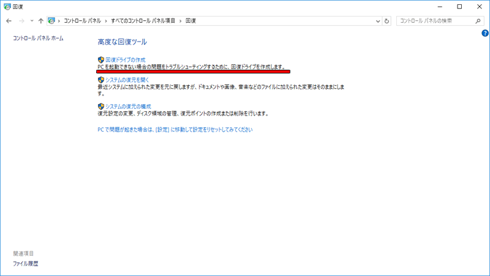The width and height of the screenshot is (490, 276).
Task: Click the 回復 window title icon
Action: [x=7, y=7]
